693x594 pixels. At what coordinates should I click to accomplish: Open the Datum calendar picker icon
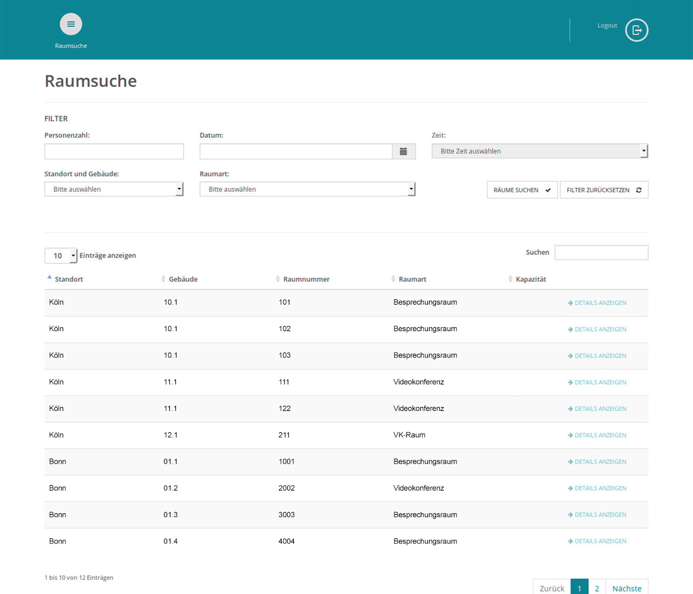point(404,151)
